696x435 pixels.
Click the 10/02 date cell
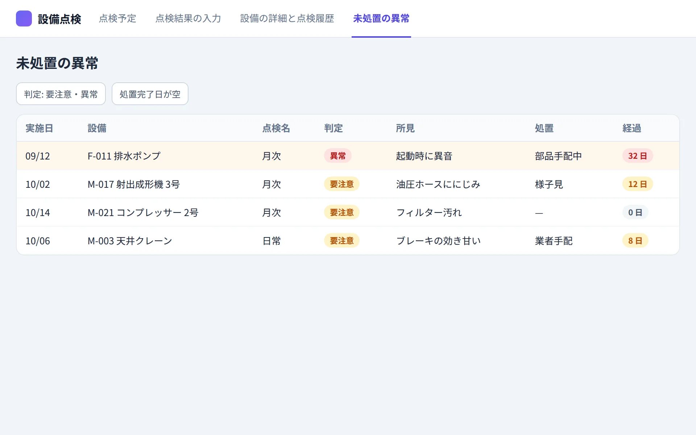pyautogui.click(x=38, y=184)
